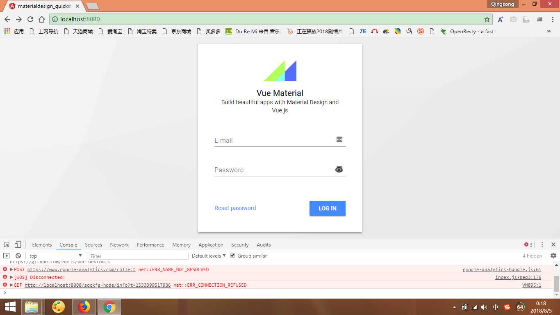Open a new browser tab
The image size is (560, 315).
click(x=93, y=6)
